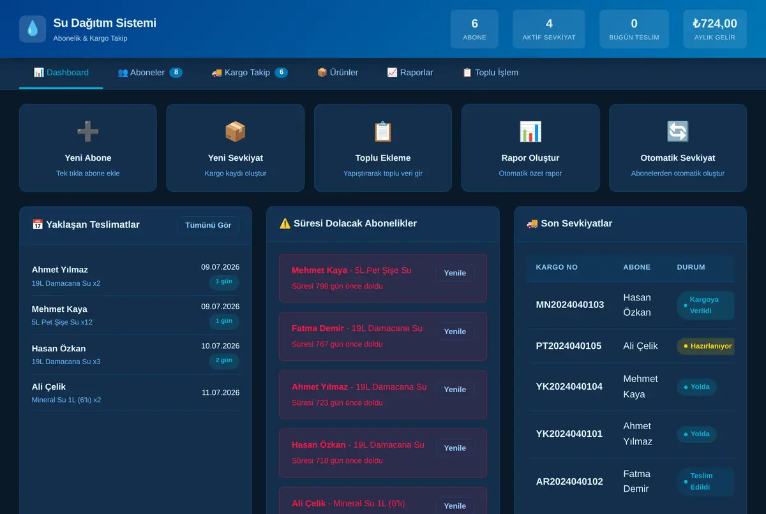Click Yenile on Ahmet Yılmaz's expired subscription
Viewport: 766px width, 514px height.
[455, 390]
